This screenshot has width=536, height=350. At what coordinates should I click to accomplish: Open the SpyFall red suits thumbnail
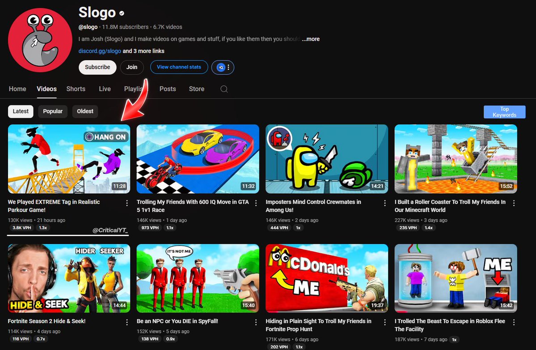pos(198,278)
